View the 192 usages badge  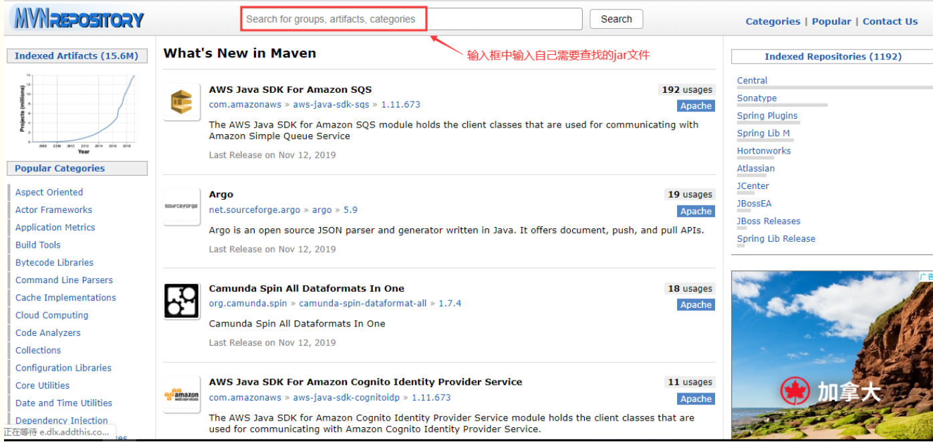686,89
